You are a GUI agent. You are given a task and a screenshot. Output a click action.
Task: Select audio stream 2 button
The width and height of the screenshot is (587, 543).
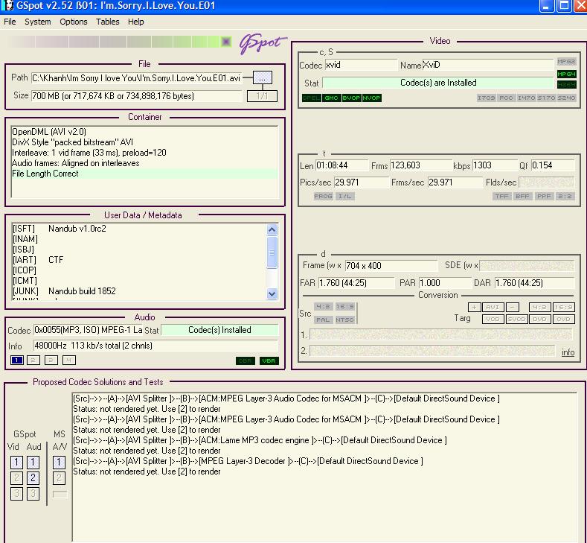33,360
